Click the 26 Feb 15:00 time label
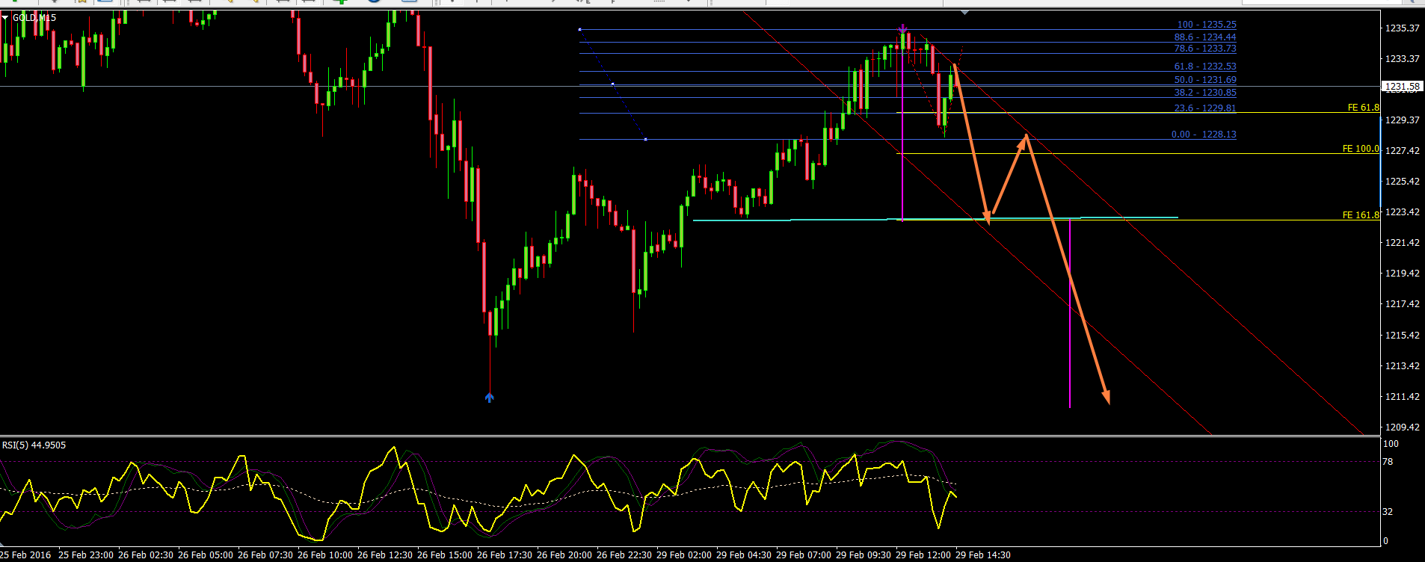Screen dimensions: 1425x562 (x=445, y=555)
